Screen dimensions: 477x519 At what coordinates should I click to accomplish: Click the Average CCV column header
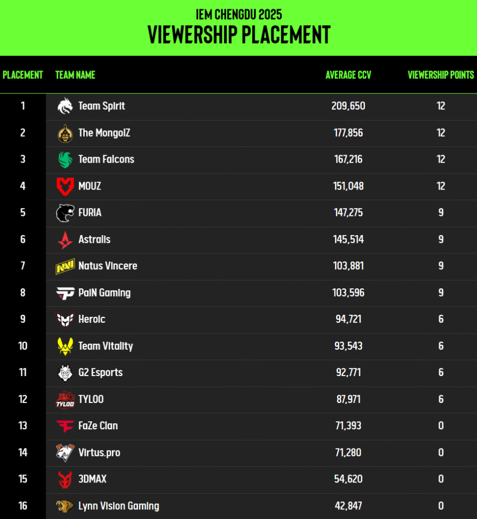[x=348, y=75]
